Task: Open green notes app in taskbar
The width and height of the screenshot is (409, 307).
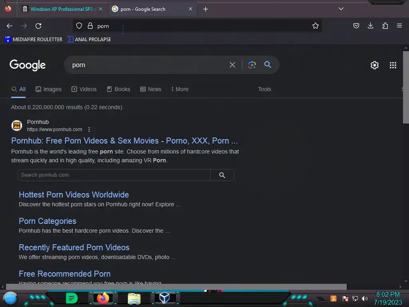Action: 72,298
